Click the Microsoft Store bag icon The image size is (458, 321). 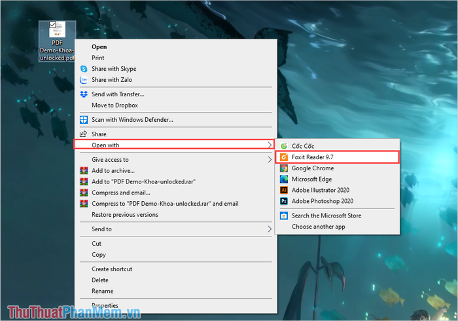coord(284,216)
